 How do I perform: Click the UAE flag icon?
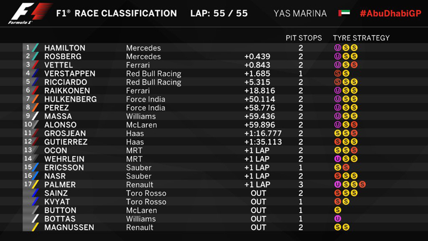point(344,13)
